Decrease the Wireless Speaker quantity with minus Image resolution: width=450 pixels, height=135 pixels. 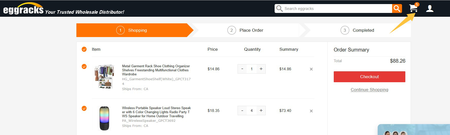242,110
